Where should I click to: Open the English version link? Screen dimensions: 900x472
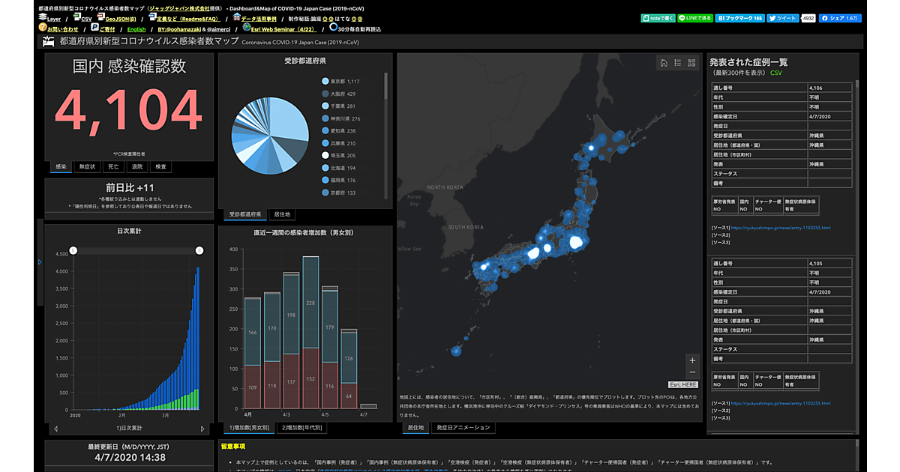pyautogui.click(x=136, y=29)
